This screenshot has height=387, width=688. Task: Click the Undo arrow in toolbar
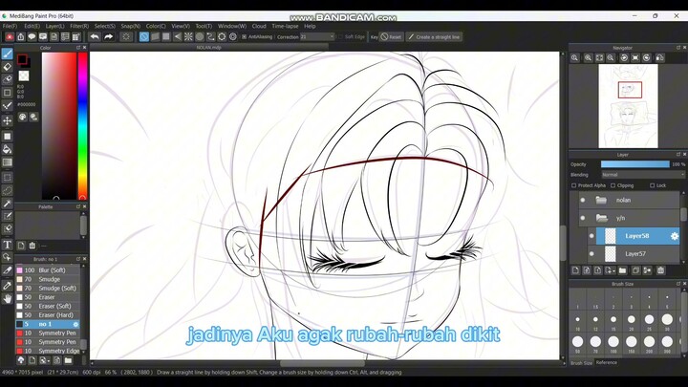(x=95, y=37)
